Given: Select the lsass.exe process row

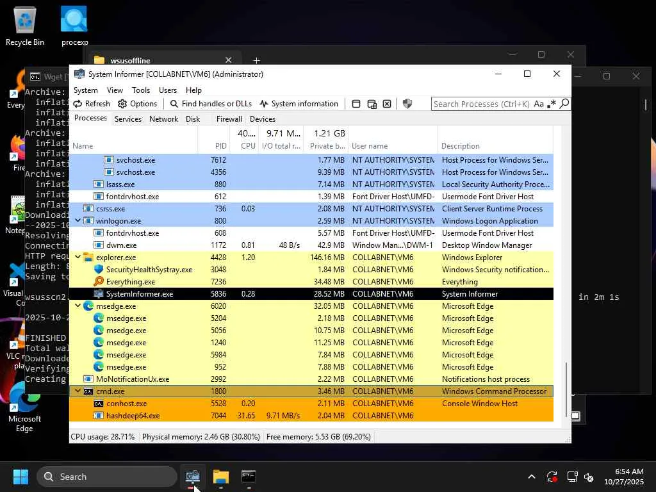Looking at the screenshot, I should click(311, 184).
